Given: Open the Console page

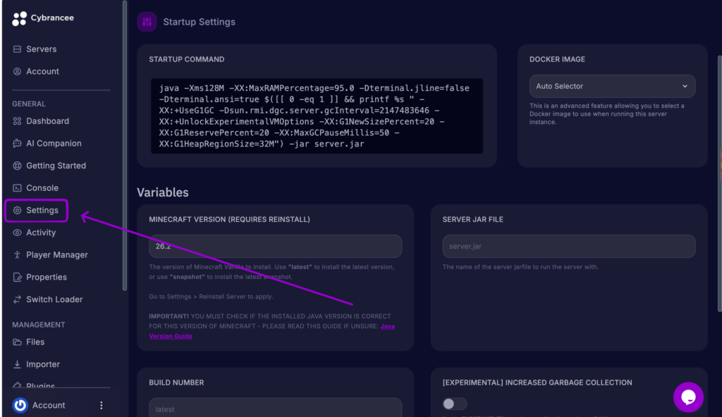Looking at the screenshot, I should click(x=42, y=188).
